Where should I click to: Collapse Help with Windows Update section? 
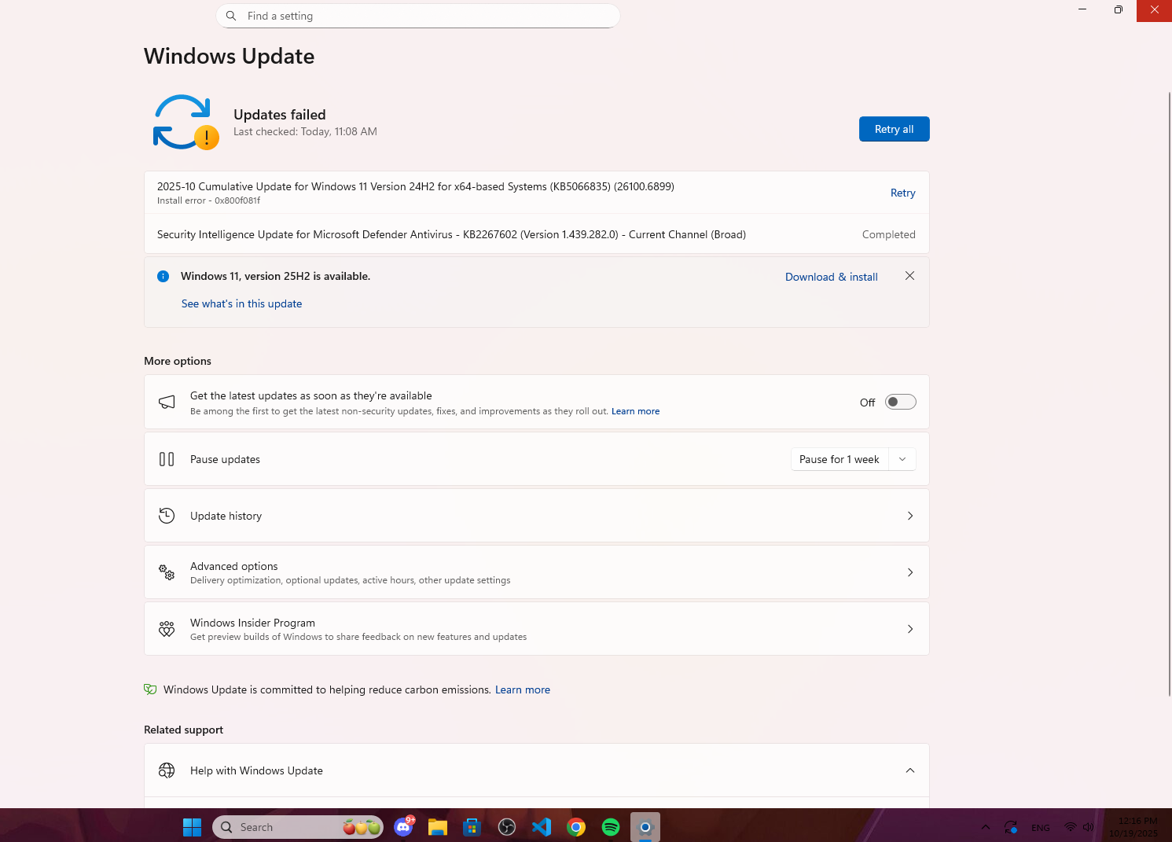pos(910,770)
